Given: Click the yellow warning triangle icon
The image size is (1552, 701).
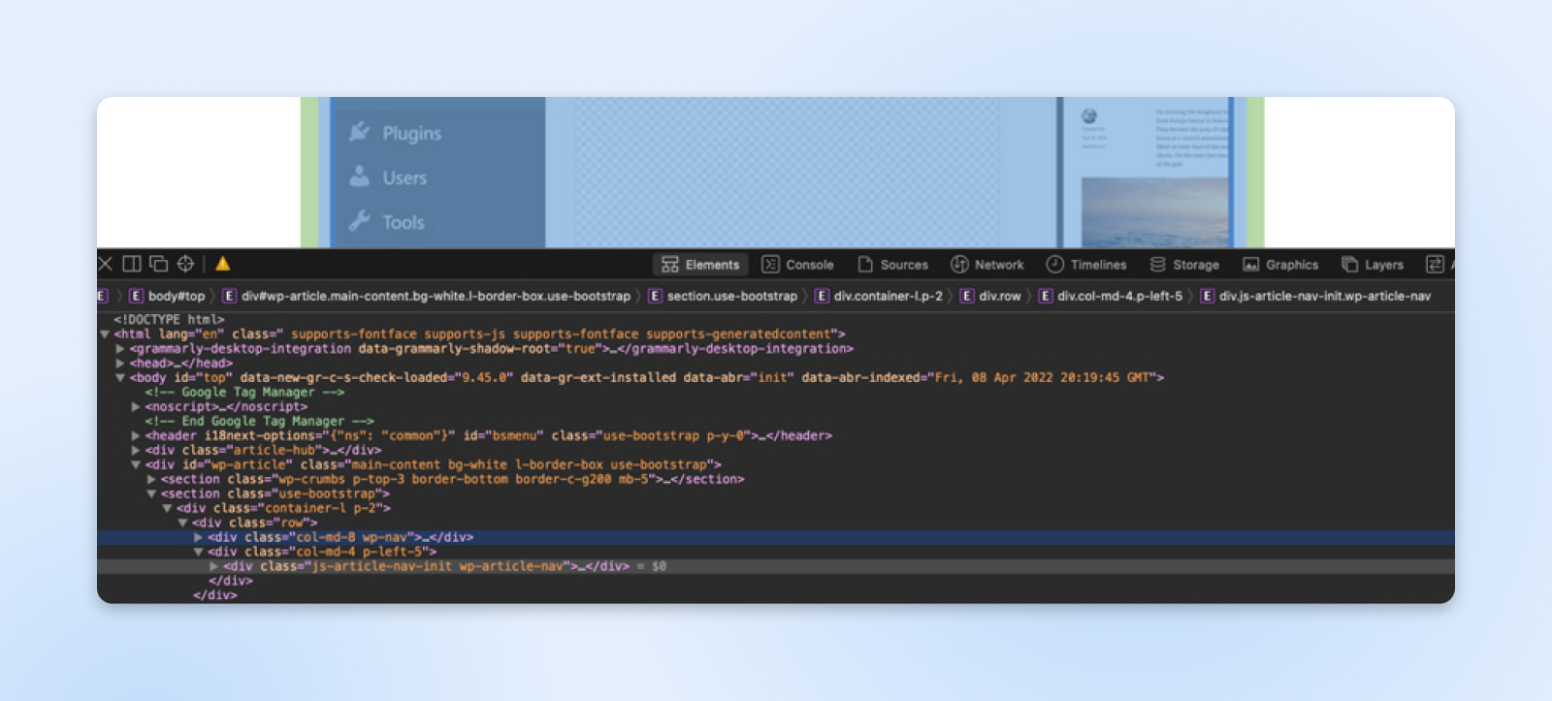Looking at the screenshot, I should click(223, 264).
